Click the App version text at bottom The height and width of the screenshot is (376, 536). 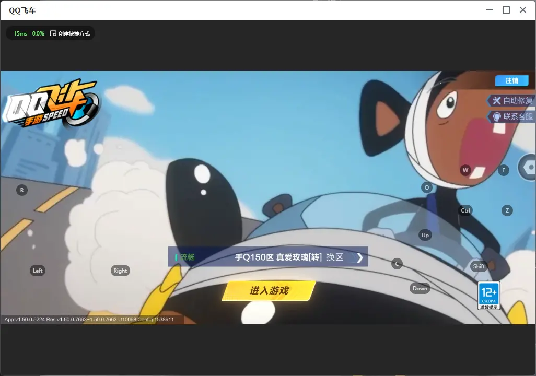coord(89,319)
